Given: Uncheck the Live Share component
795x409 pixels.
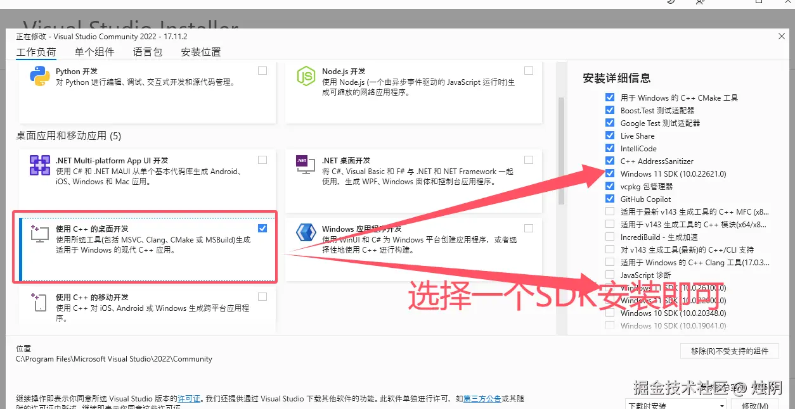Looking at the screenshot, I should point(610,135).
